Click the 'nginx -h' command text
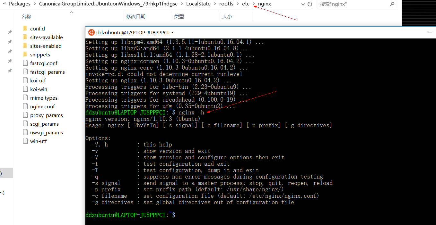Image resolution: width=436 pixels, height=225 pixels. pos(191,113)
